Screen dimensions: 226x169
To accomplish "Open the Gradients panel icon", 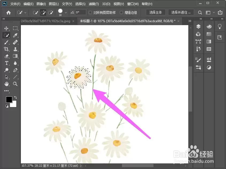I will [209, 42].
